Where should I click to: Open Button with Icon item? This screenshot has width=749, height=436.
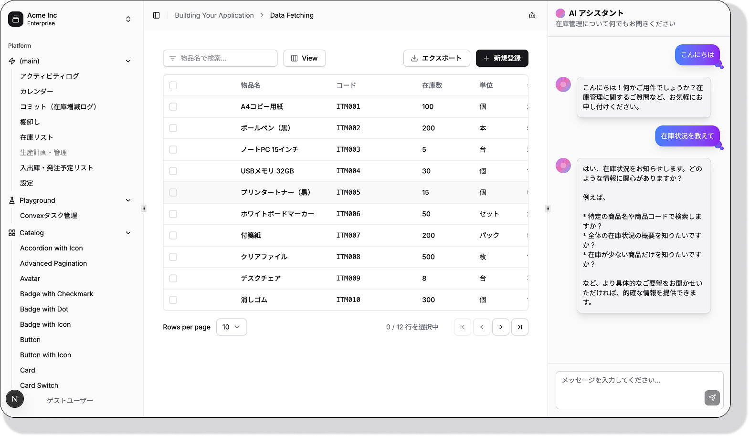(x=45, y=355)
